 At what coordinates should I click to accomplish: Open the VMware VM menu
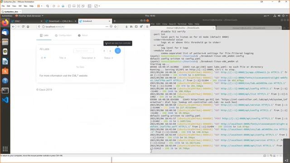pos(20,6)
